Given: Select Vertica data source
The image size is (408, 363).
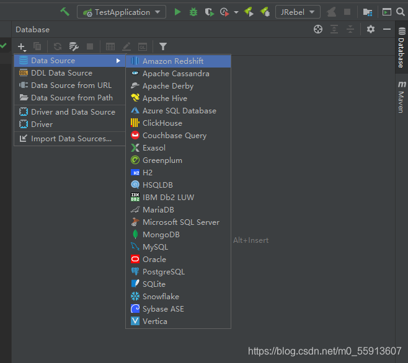Looking at the screenshot, I should 178,321.
